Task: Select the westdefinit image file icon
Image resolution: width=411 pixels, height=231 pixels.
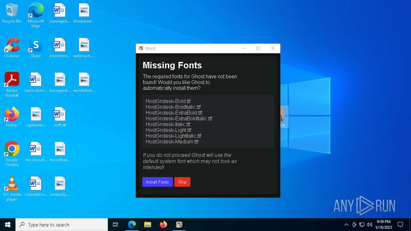Action: [84, 83]
